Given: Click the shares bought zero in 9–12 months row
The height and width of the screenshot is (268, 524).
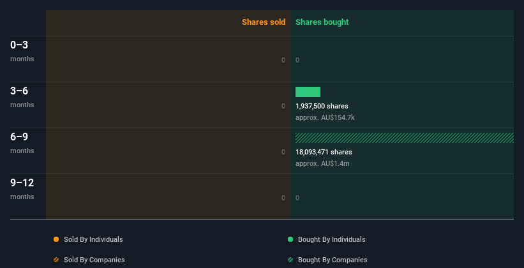Looking at the screenshot, I should (297, 198).
